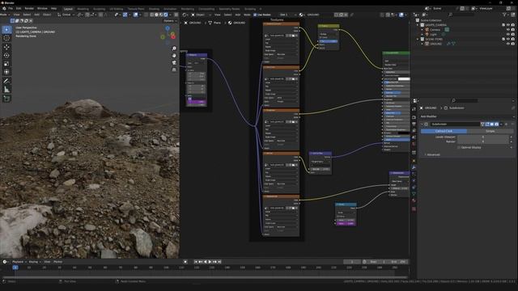Hide LIGHTS_CAMERA collection with its eye icon
The width and height of the screenshot is (518, 291).
[508, 25]
